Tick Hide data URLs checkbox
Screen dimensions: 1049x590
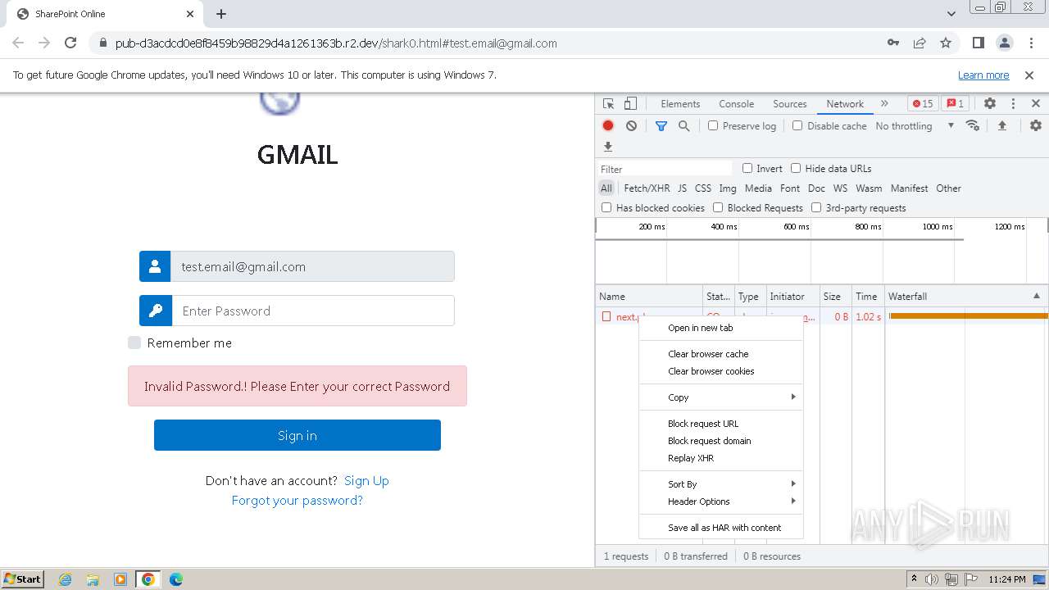click(x=796, y=168)
